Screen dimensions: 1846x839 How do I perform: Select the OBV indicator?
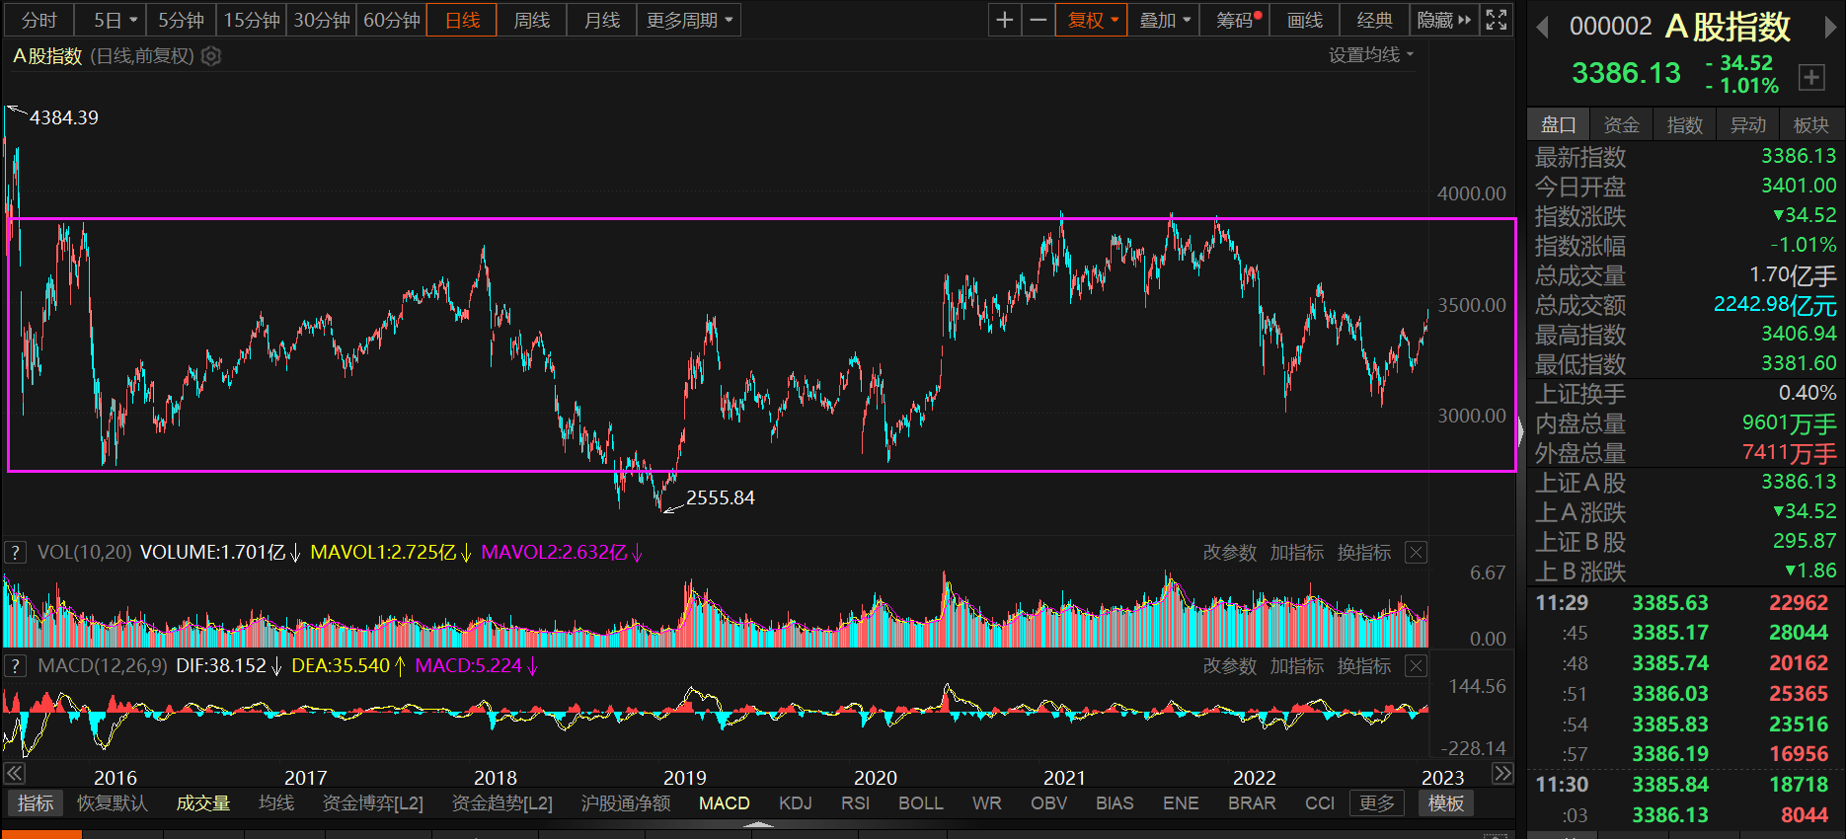point(1049,803)
